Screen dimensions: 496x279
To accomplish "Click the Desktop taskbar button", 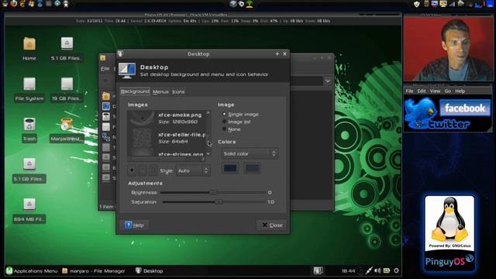I will [150, 270].
